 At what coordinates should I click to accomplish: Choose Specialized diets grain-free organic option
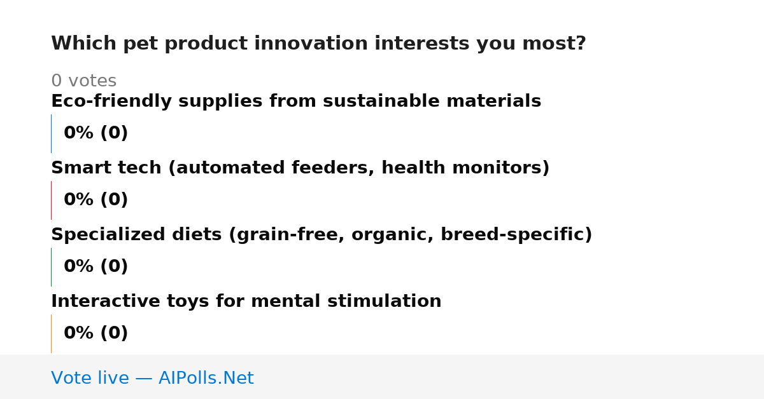coord(322,235)
